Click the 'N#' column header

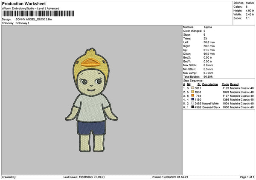pyautogui.click(x=189, y=84)
